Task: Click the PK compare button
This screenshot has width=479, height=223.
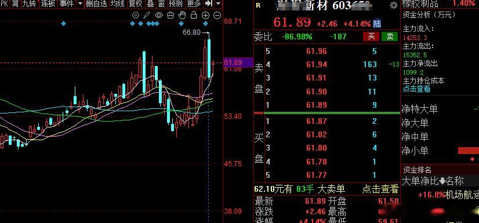Action: tap(4, 3)
